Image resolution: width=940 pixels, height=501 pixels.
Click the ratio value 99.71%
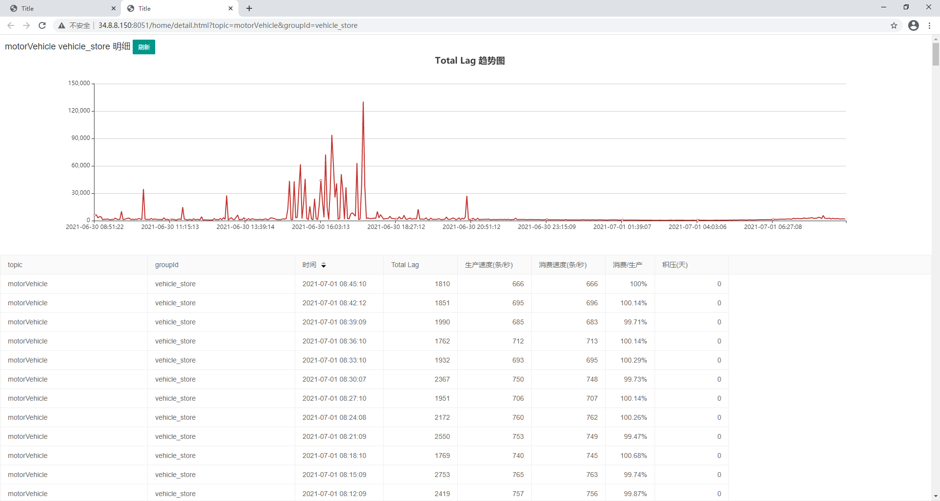635,322
